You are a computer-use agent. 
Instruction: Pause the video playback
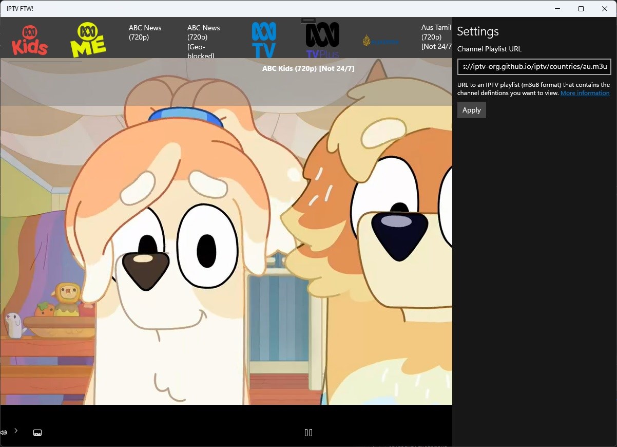point(308,433)
